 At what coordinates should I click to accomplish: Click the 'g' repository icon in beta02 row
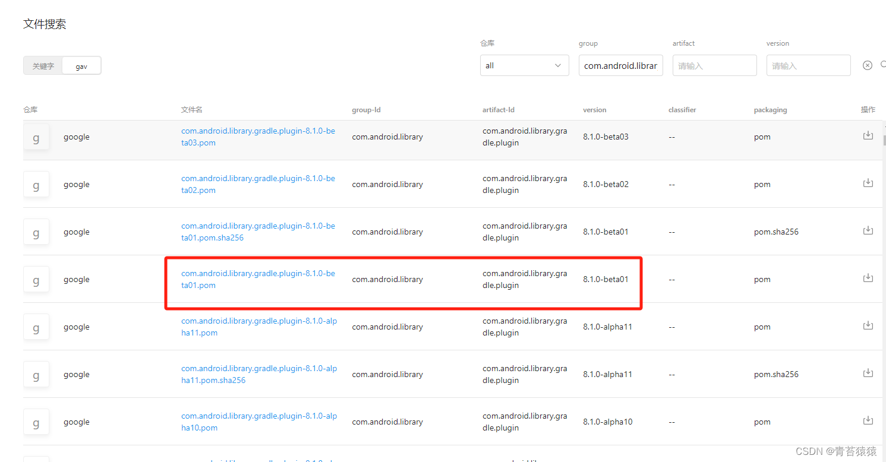[x=36, y=185]
